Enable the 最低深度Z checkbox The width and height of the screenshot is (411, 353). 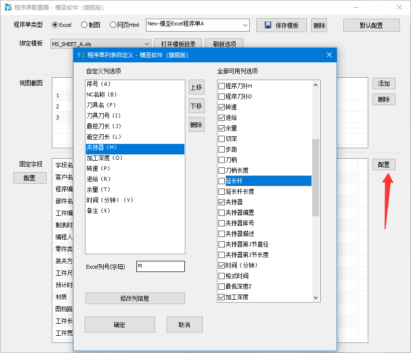click(221, 286)
